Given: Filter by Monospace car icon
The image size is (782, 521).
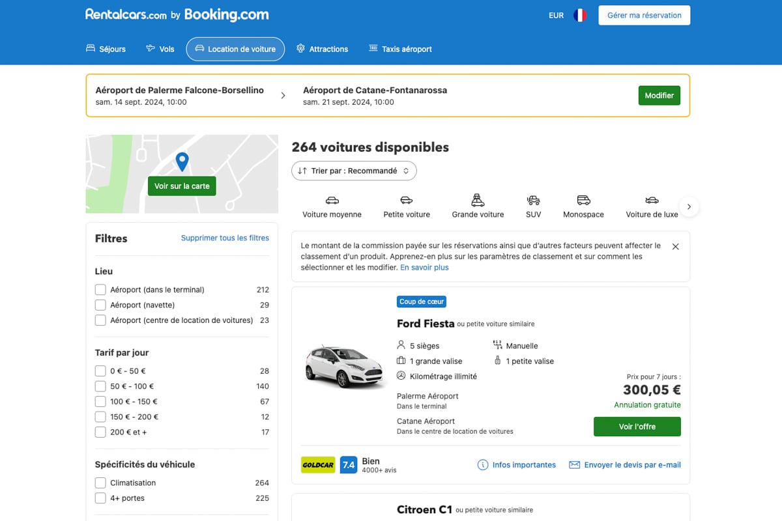Looking at the screenshot, I should (583, 200).
